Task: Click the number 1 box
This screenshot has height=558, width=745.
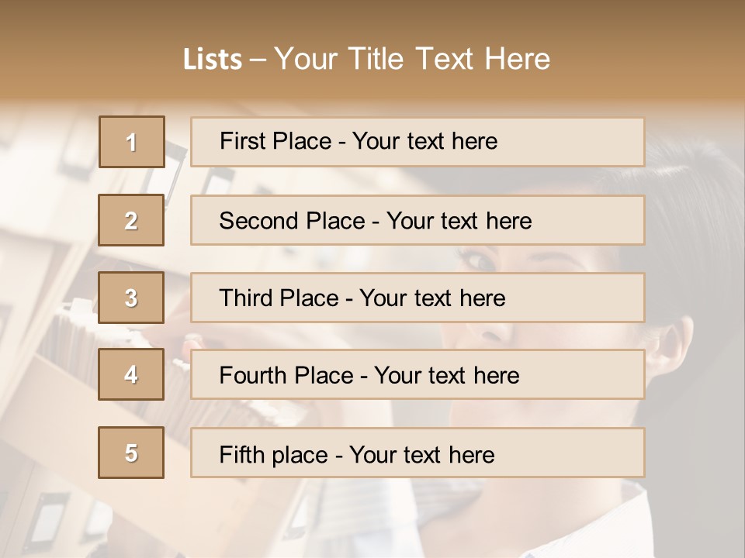Action: pos(131,142)
